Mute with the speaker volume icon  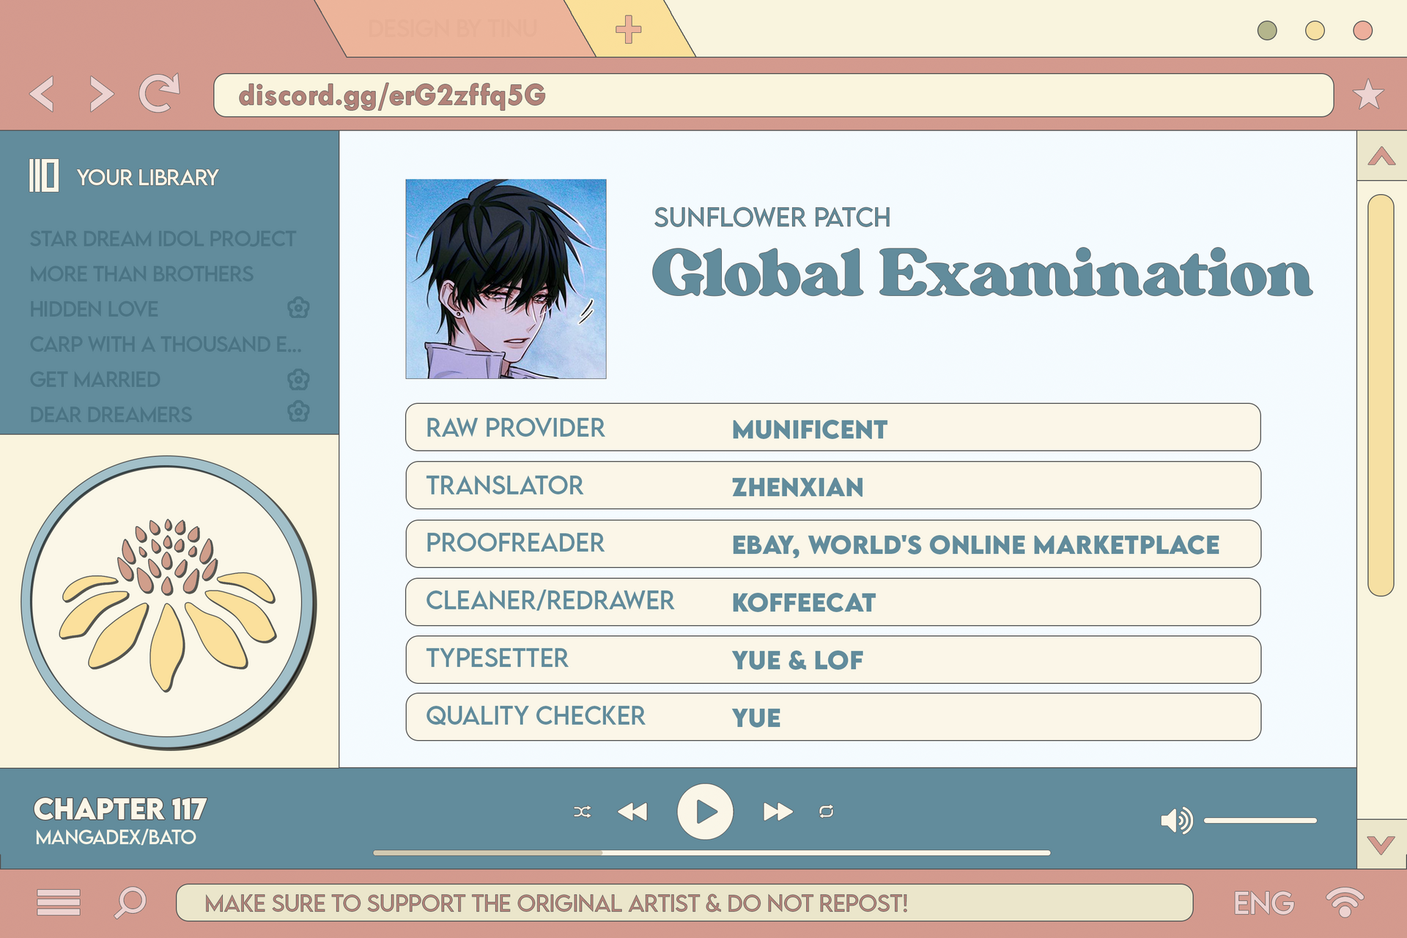1176,821
